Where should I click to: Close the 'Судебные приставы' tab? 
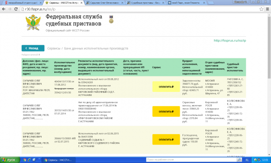coord(163,3)
